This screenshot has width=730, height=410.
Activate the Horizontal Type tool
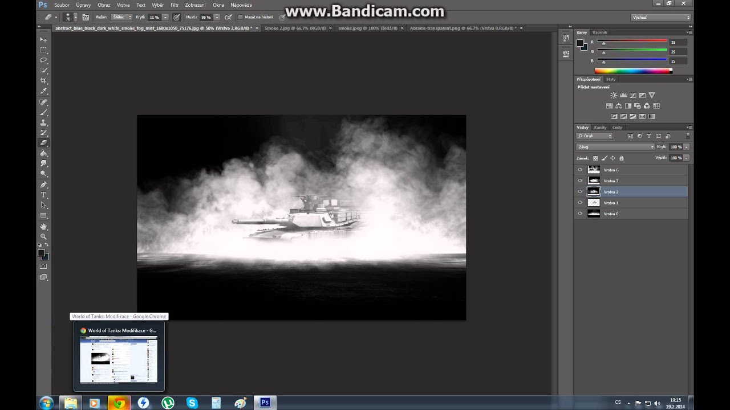(x=43, y=195)
